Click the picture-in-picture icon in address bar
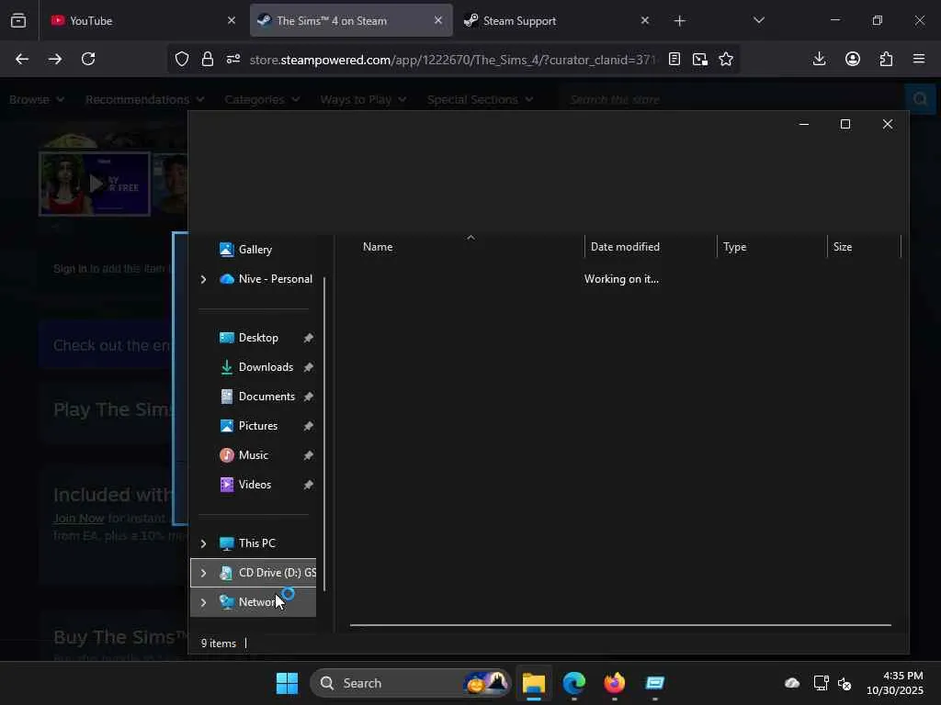This screenshot has height=705, width=941. click(699, 59)
